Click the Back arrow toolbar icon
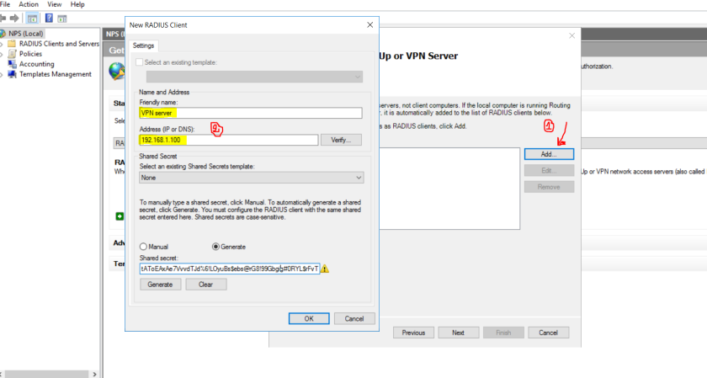Image resolution: width=707 pixels, height=378 pixels. tap(3, 19)
